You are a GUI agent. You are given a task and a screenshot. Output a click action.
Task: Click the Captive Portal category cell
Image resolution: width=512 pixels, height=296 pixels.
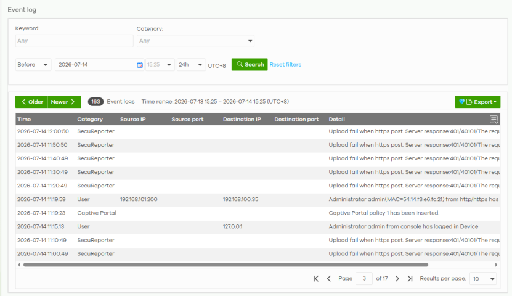tap(97, 213)
